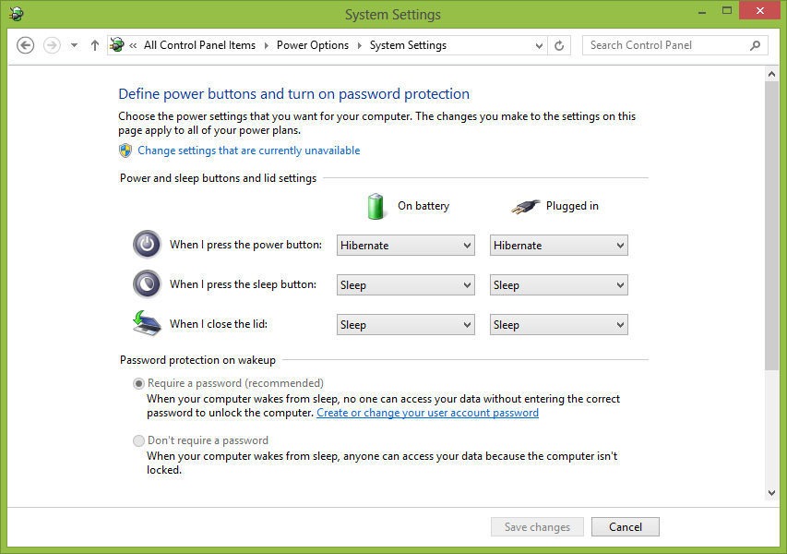Click the power plug icon
Viewport: 787px width, 554px height.
click(525, 206)
